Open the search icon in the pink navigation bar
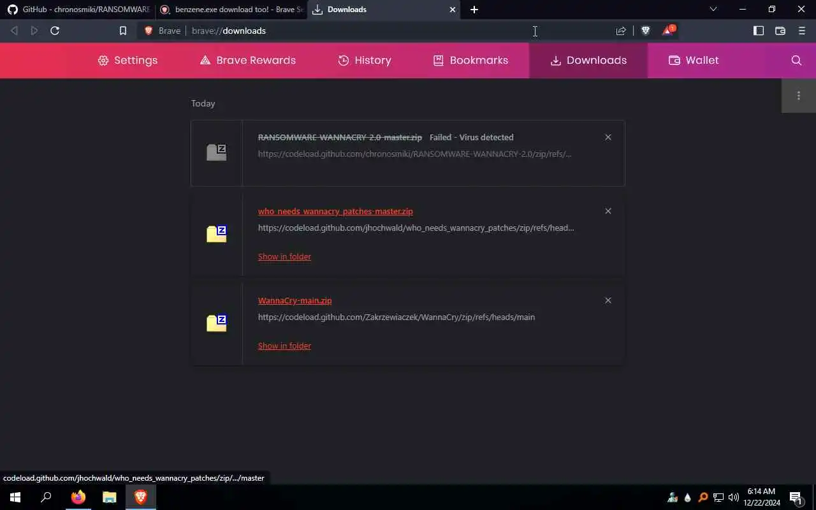Image resolution: width=816 pixels, height=510 pixels. point(796,60)
